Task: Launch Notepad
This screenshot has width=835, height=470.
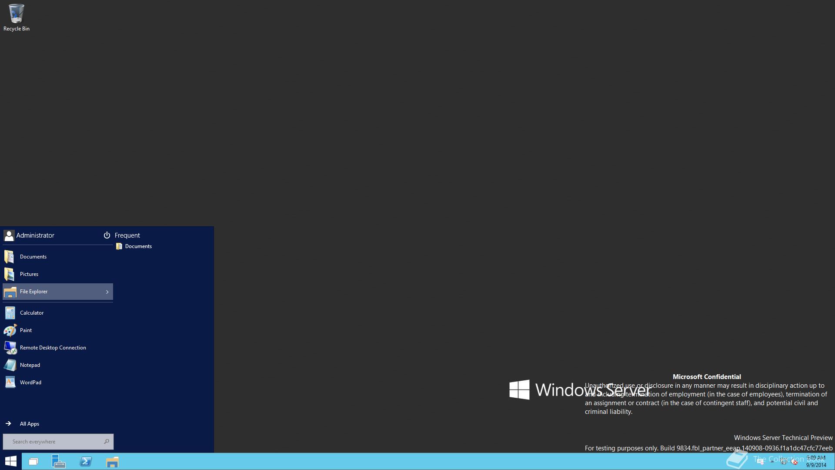Action: click(58, 365)
